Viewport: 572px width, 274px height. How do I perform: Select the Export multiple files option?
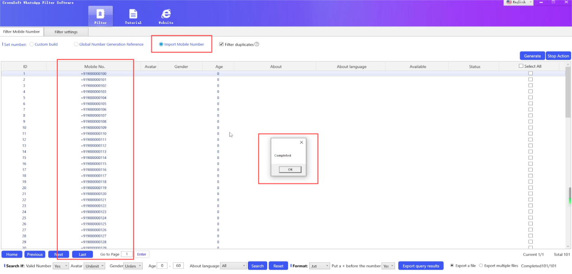481,265
